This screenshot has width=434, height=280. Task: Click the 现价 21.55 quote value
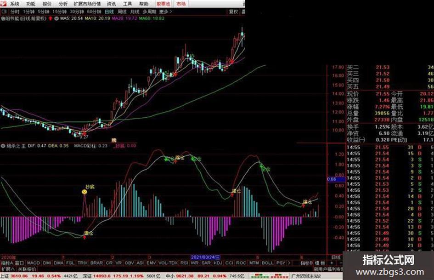click(x=383, y=94)
